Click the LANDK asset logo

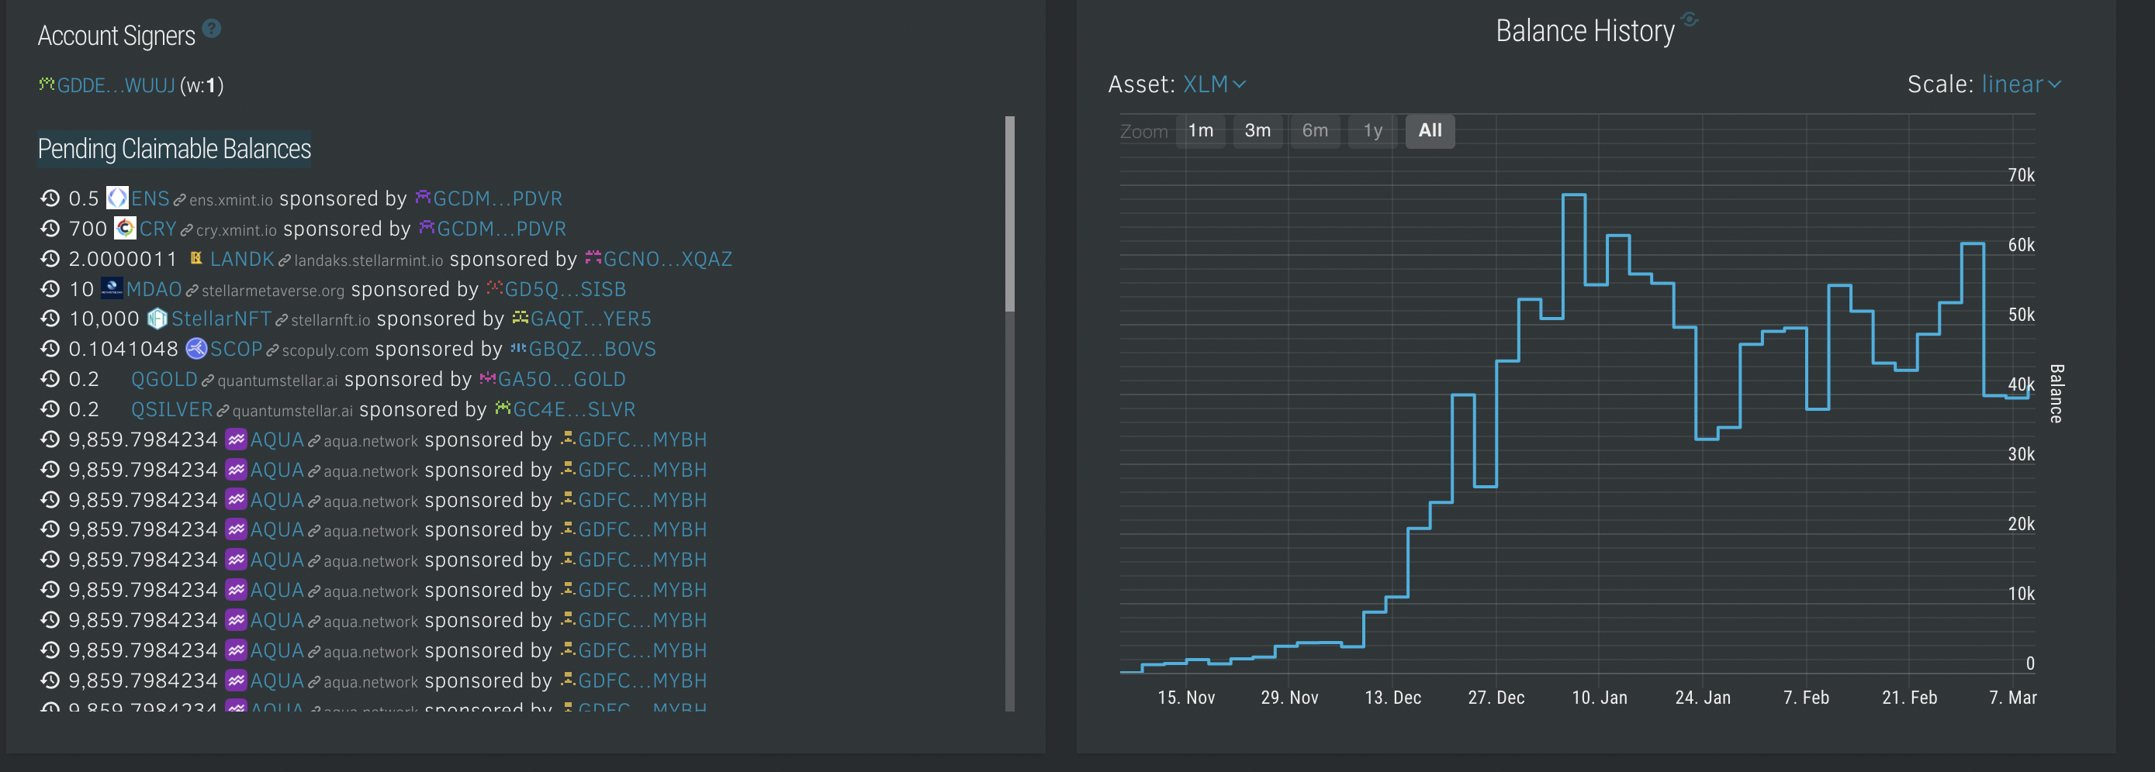point(196,258)
